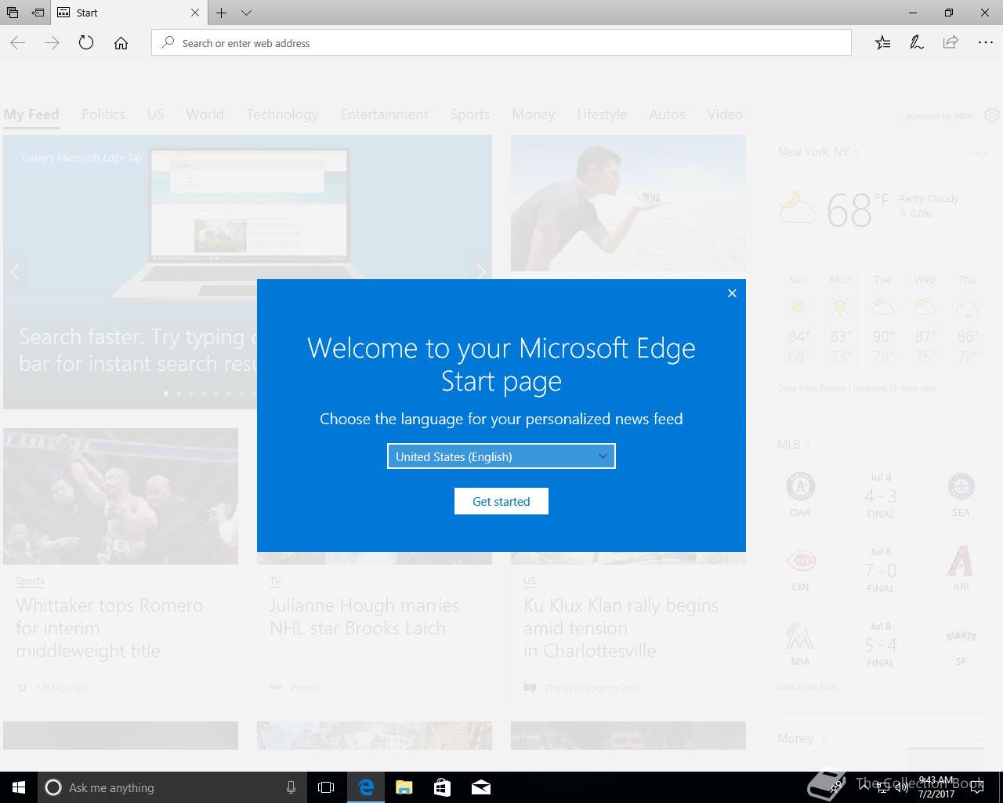
Task: Open the Money widget heading link
Action: coord(802,739)
